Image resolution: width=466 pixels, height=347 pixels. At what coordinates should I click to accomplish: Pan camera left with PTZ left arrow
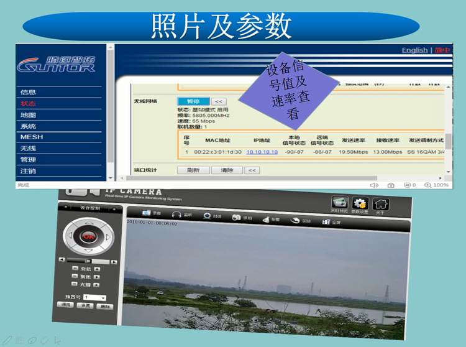click(x=70, y=236)
